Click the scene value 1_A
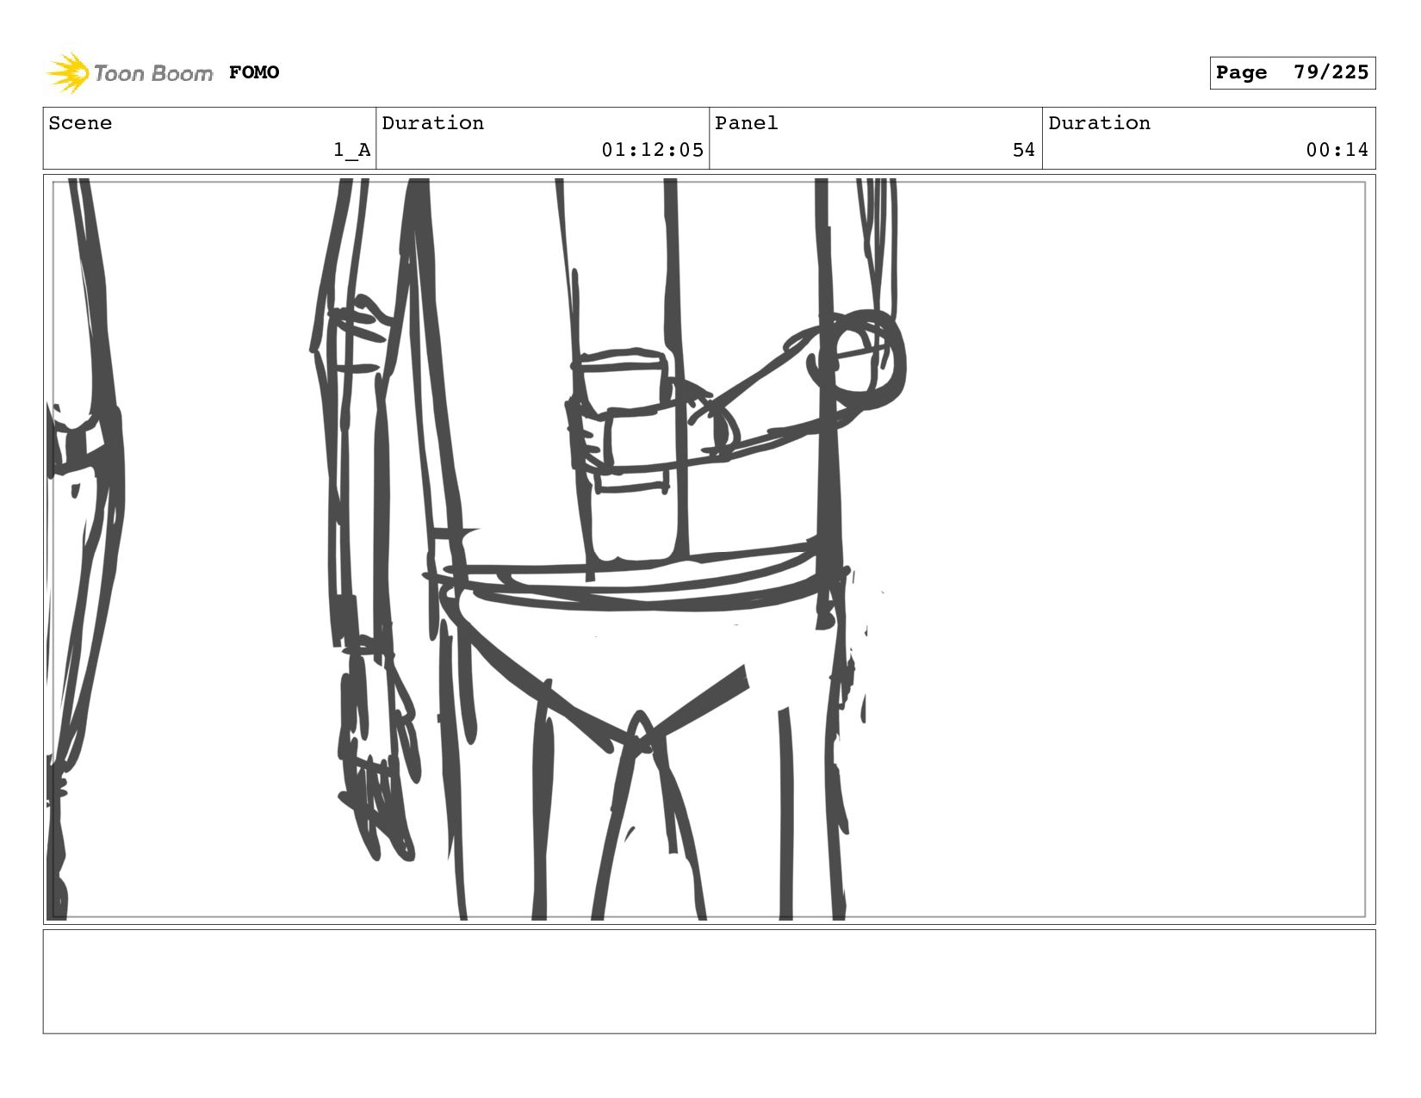This screenshot has width=1421, height=1098. (x=352, y=150)
